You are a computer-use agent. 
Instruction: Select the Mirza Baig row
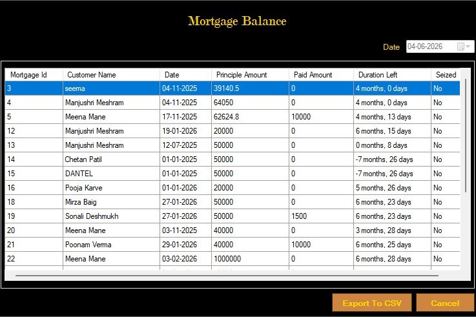coord(233,202)
